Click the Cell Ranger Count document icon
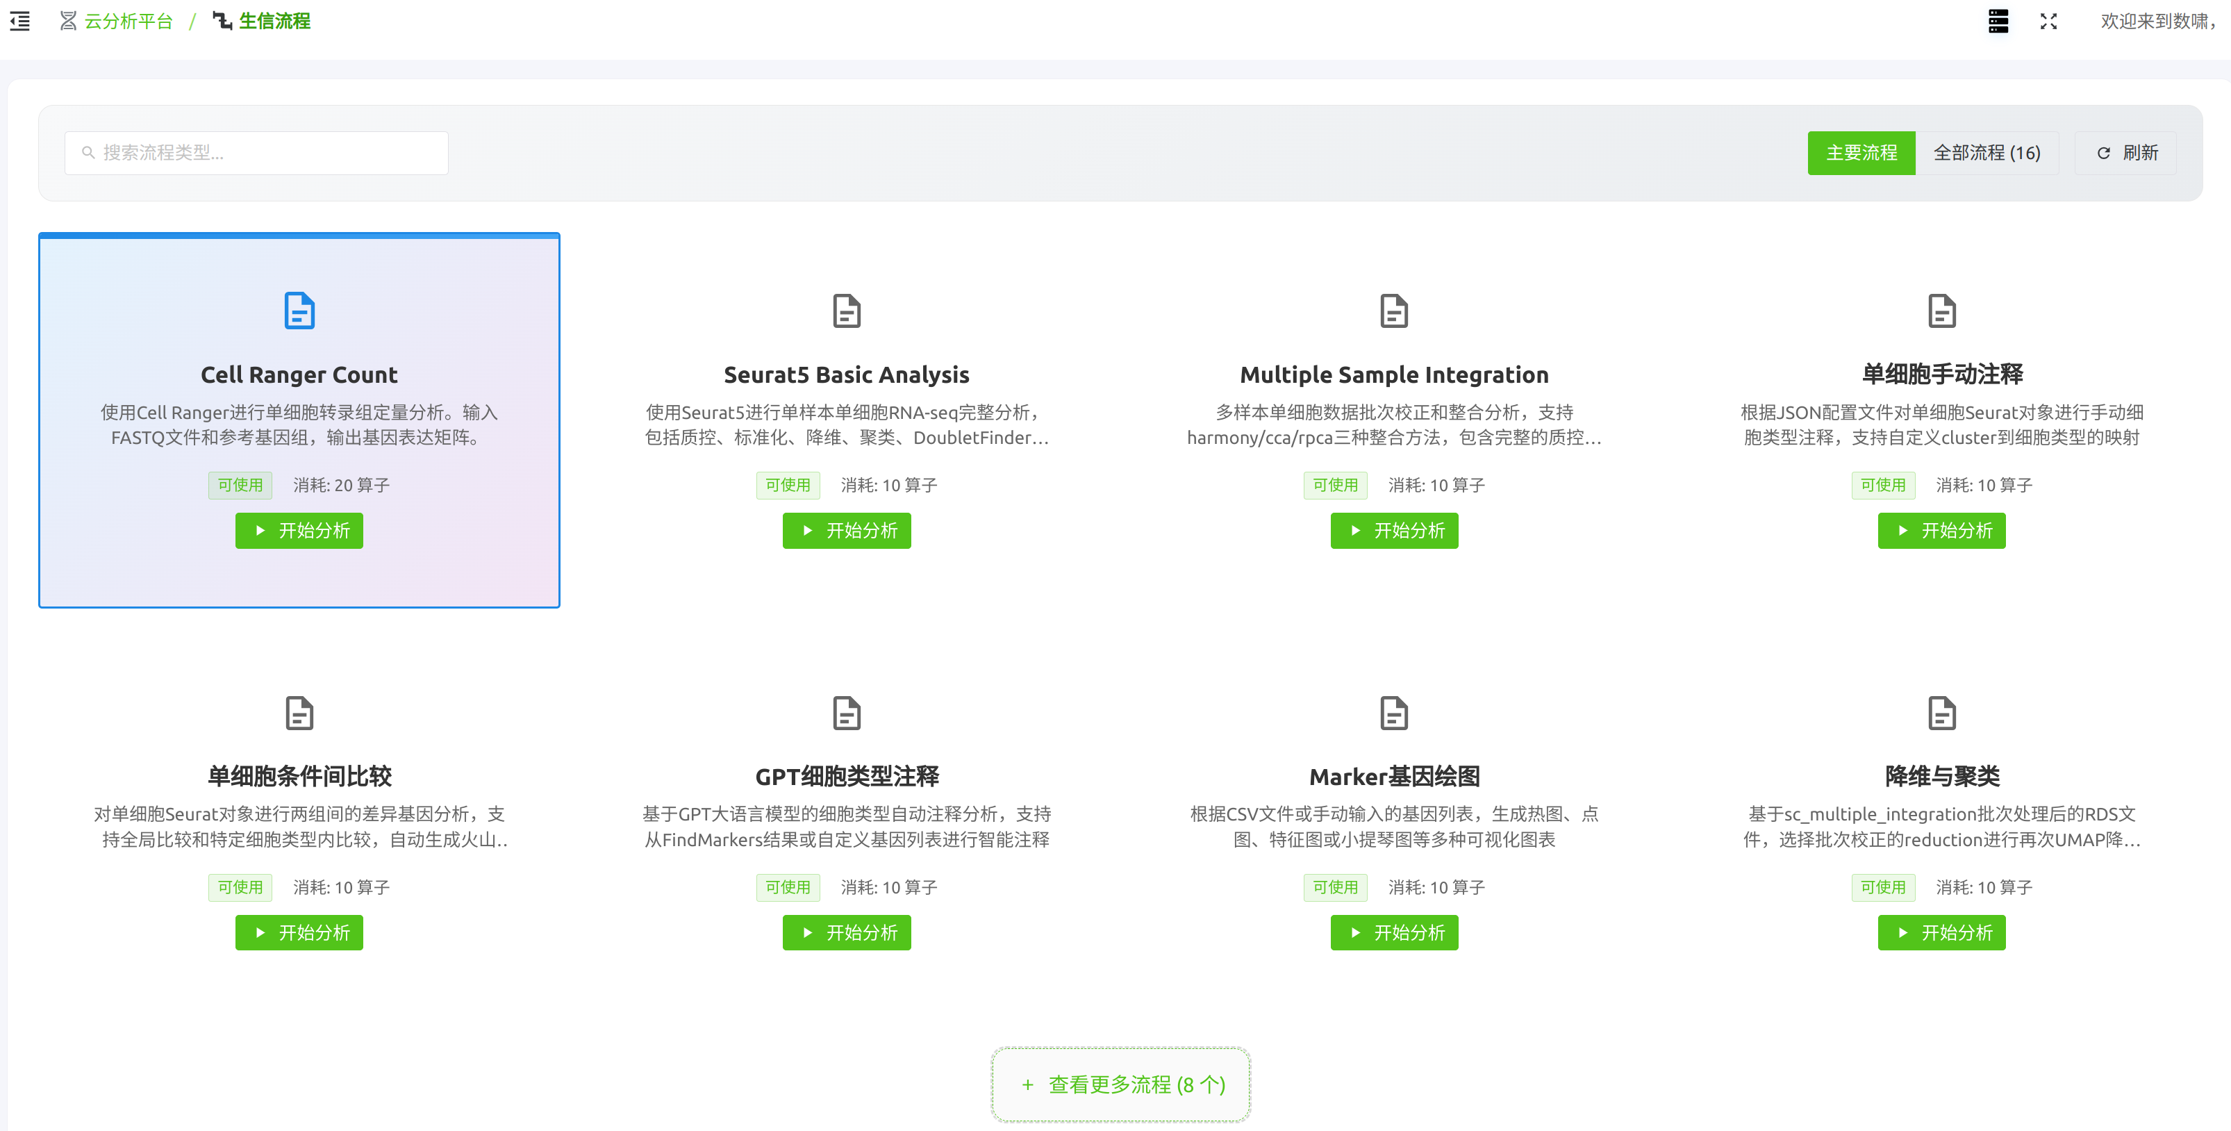Screen dimensions: 2231x1131 (x=299, y=311)
